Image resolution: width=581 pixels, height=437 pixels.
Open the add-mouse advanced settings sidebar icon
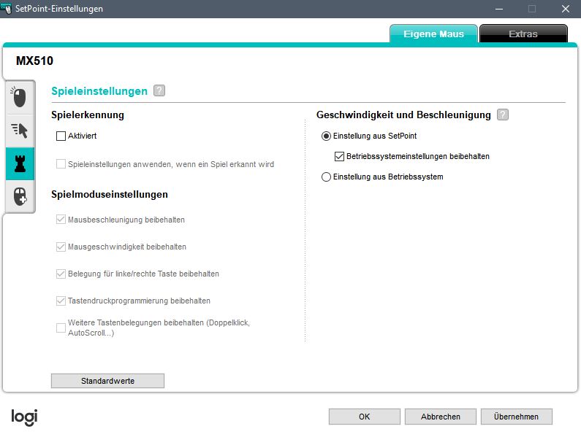[20, 196]
